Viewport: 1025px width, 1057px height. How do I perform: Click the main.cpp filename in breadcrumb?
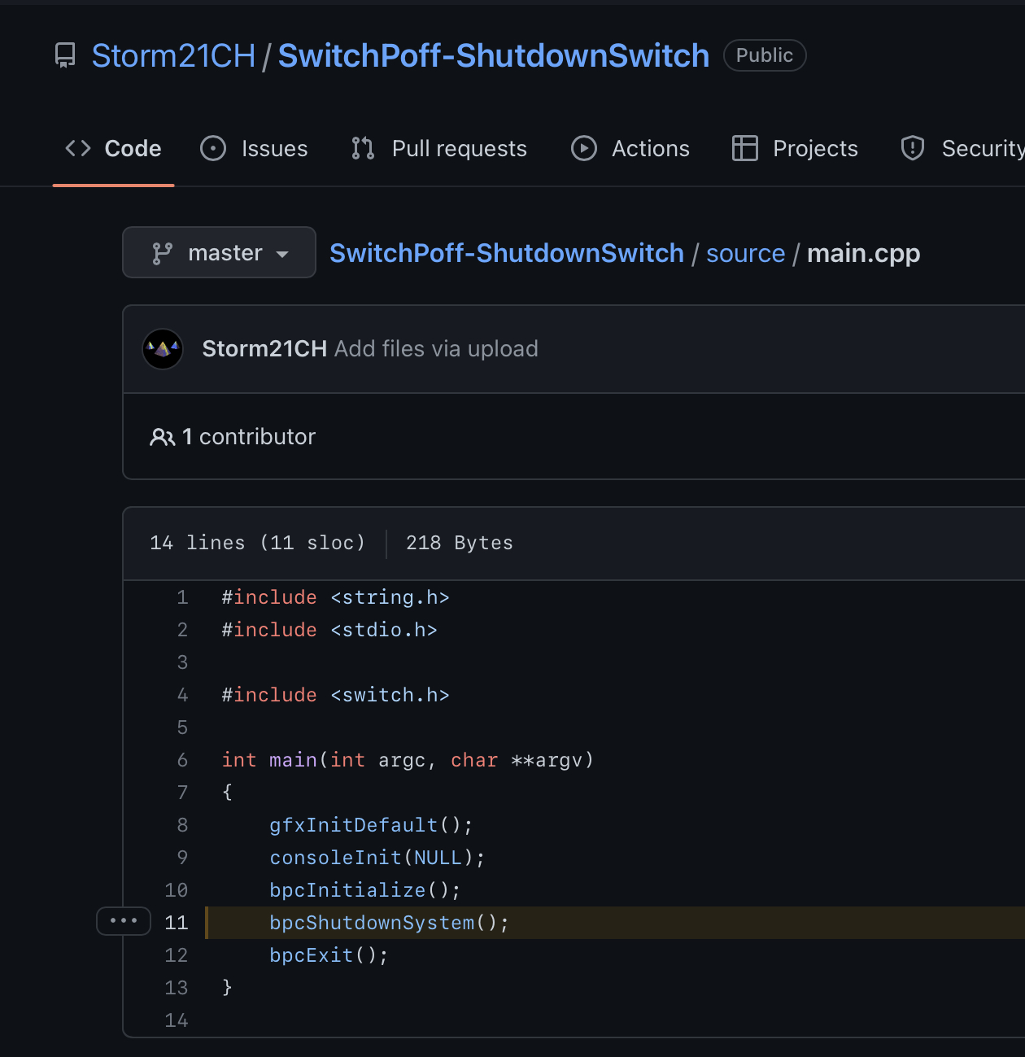[x=863, y=253]
